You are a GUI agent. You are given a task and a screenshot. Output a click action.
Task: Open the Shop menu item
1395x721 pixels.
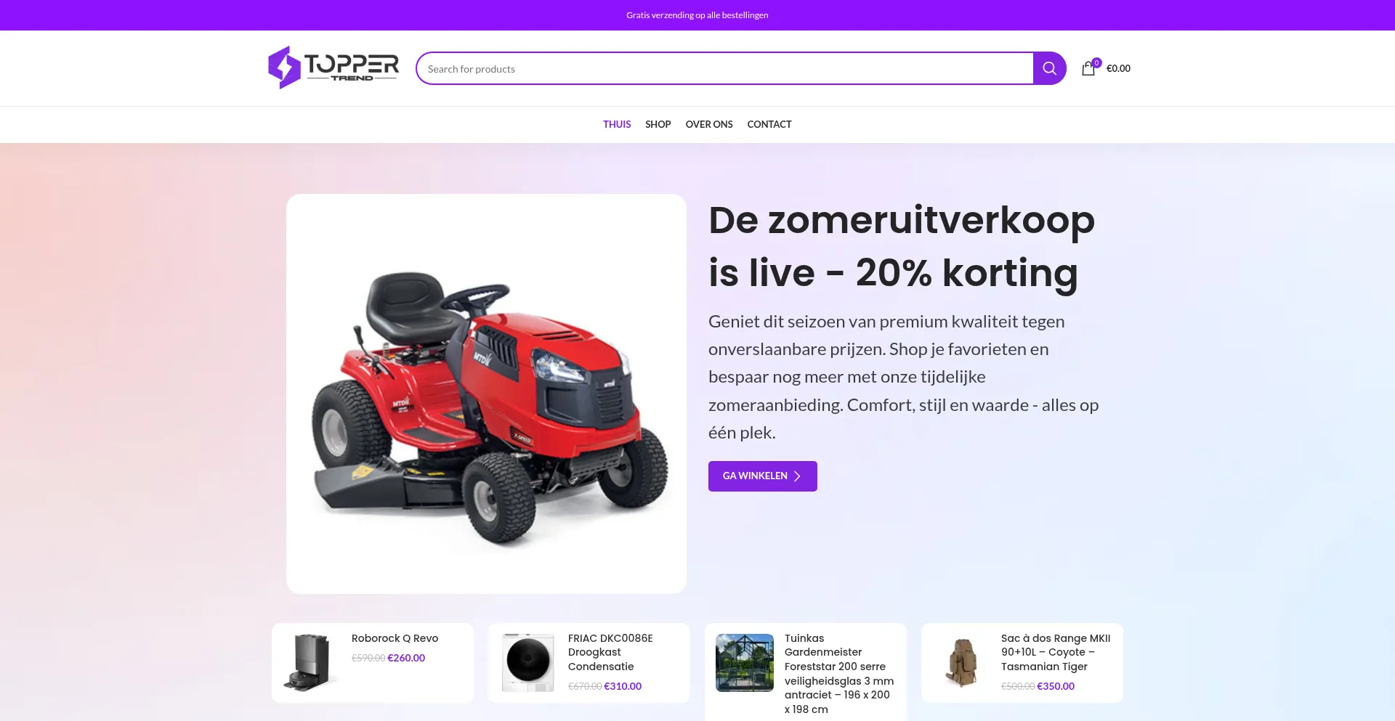coord(658,124)
